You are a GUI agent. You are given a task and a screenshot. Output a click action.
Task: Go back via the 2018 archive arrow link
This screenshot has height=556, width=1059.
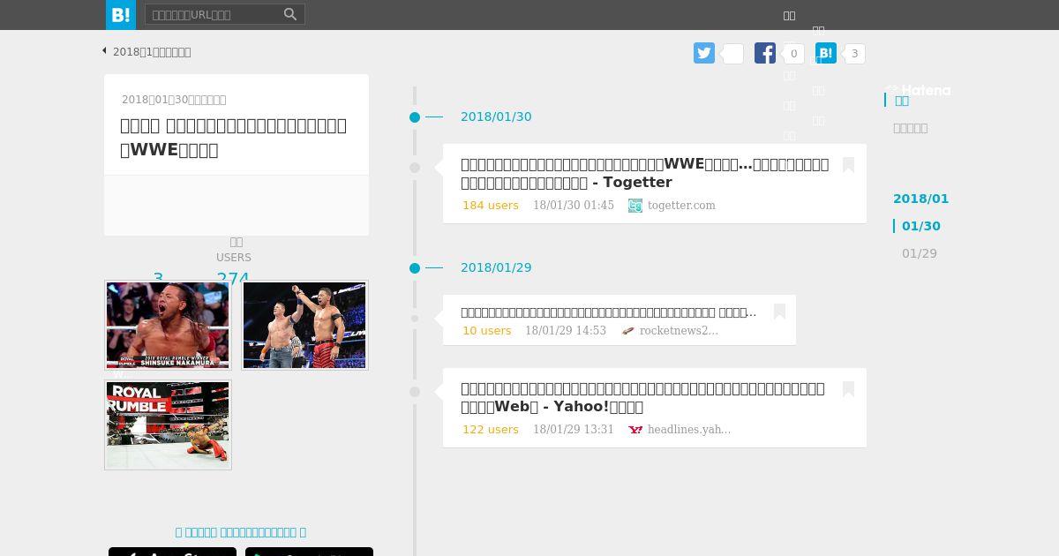(x=146, y=51)
